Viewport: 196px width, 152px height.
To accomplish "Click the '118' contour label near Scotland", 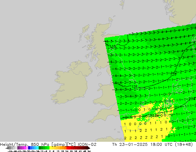I will pos(113,47).
